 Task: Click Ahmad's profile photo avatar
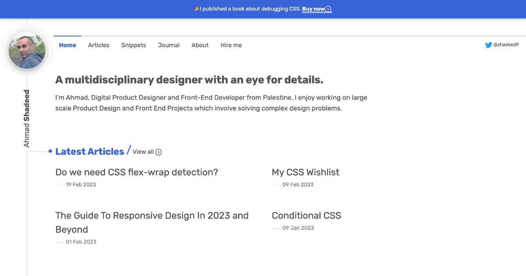click(x=26, y=50)
